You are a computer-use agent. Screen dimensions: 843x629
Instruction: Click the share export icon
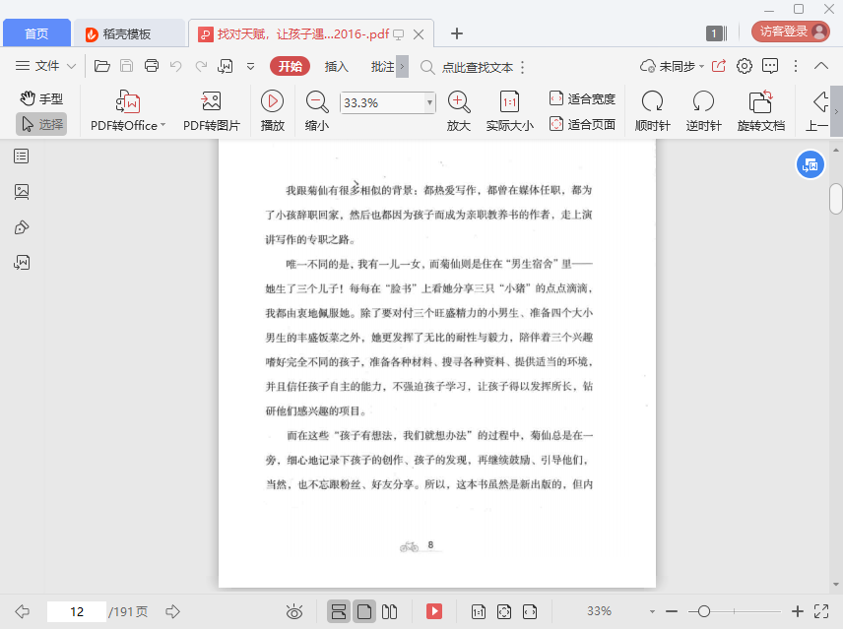click(x=719, y=66)
